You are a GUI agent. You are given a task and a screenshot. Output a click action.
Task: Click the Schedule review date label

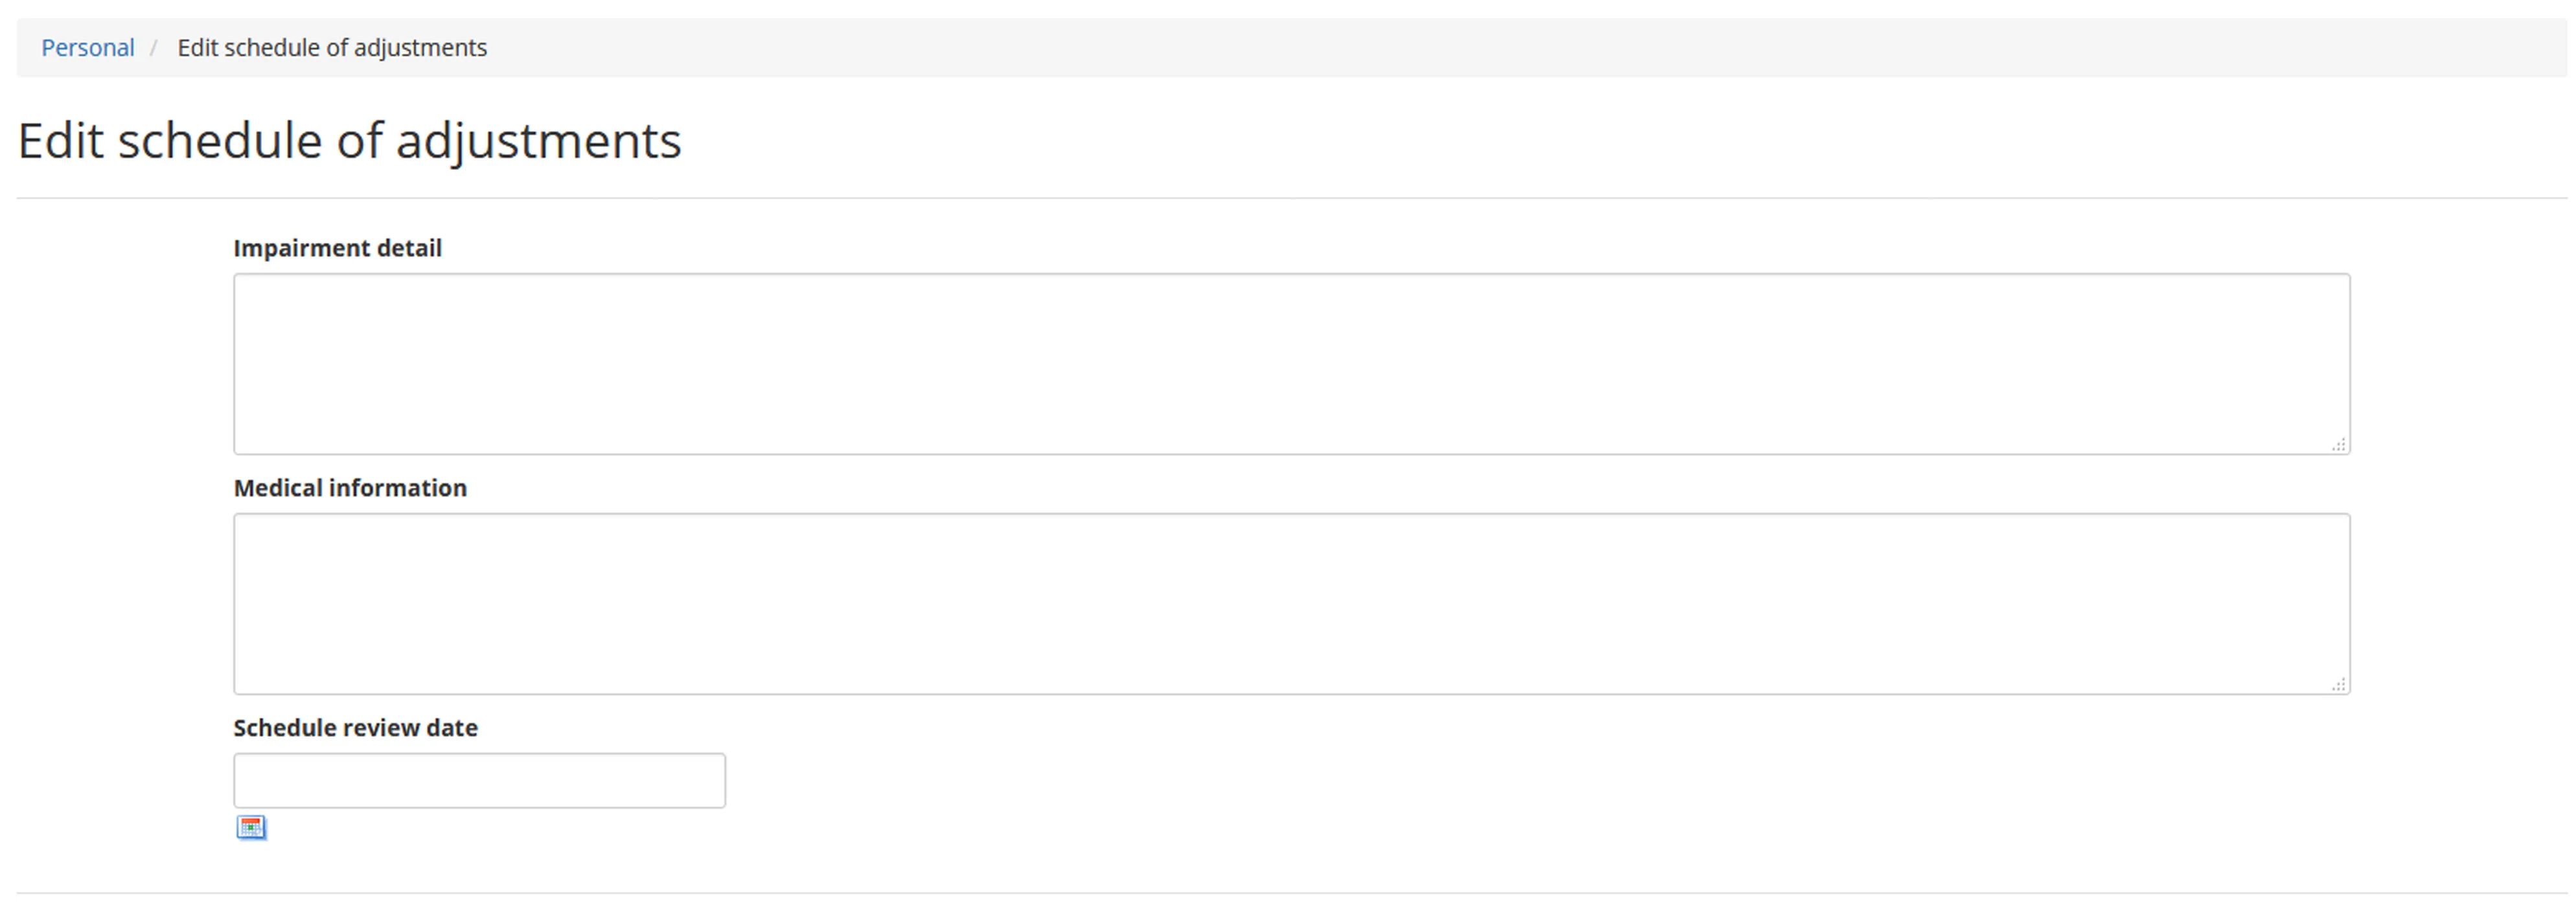[355, 728]
